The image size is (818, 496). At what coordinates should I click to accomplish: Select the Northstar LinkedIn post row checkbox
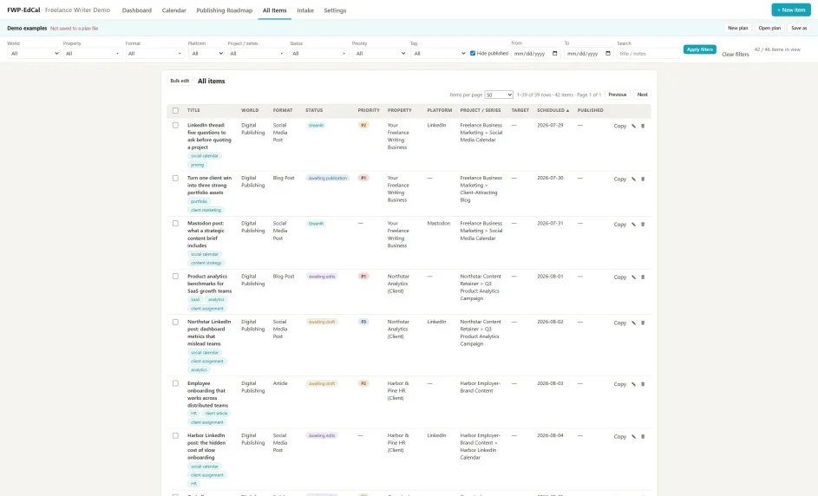(175, 322)
